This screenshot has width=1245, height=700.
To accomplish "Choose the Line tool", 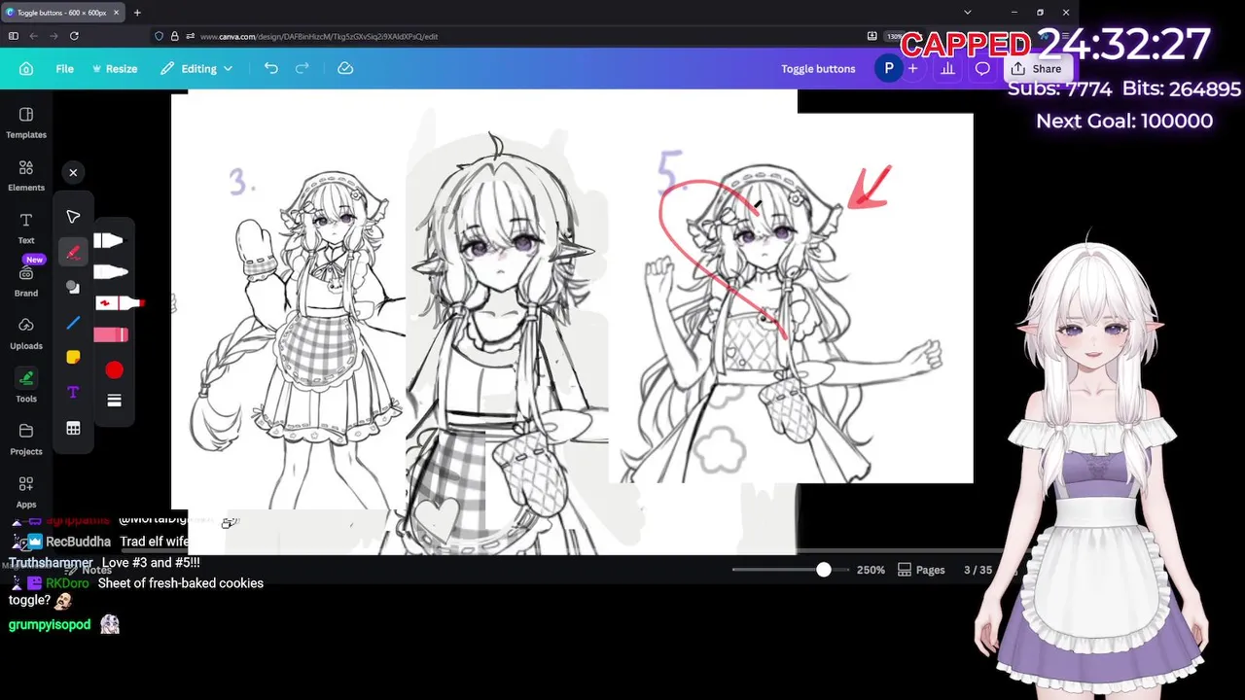I will click(73, 323).
